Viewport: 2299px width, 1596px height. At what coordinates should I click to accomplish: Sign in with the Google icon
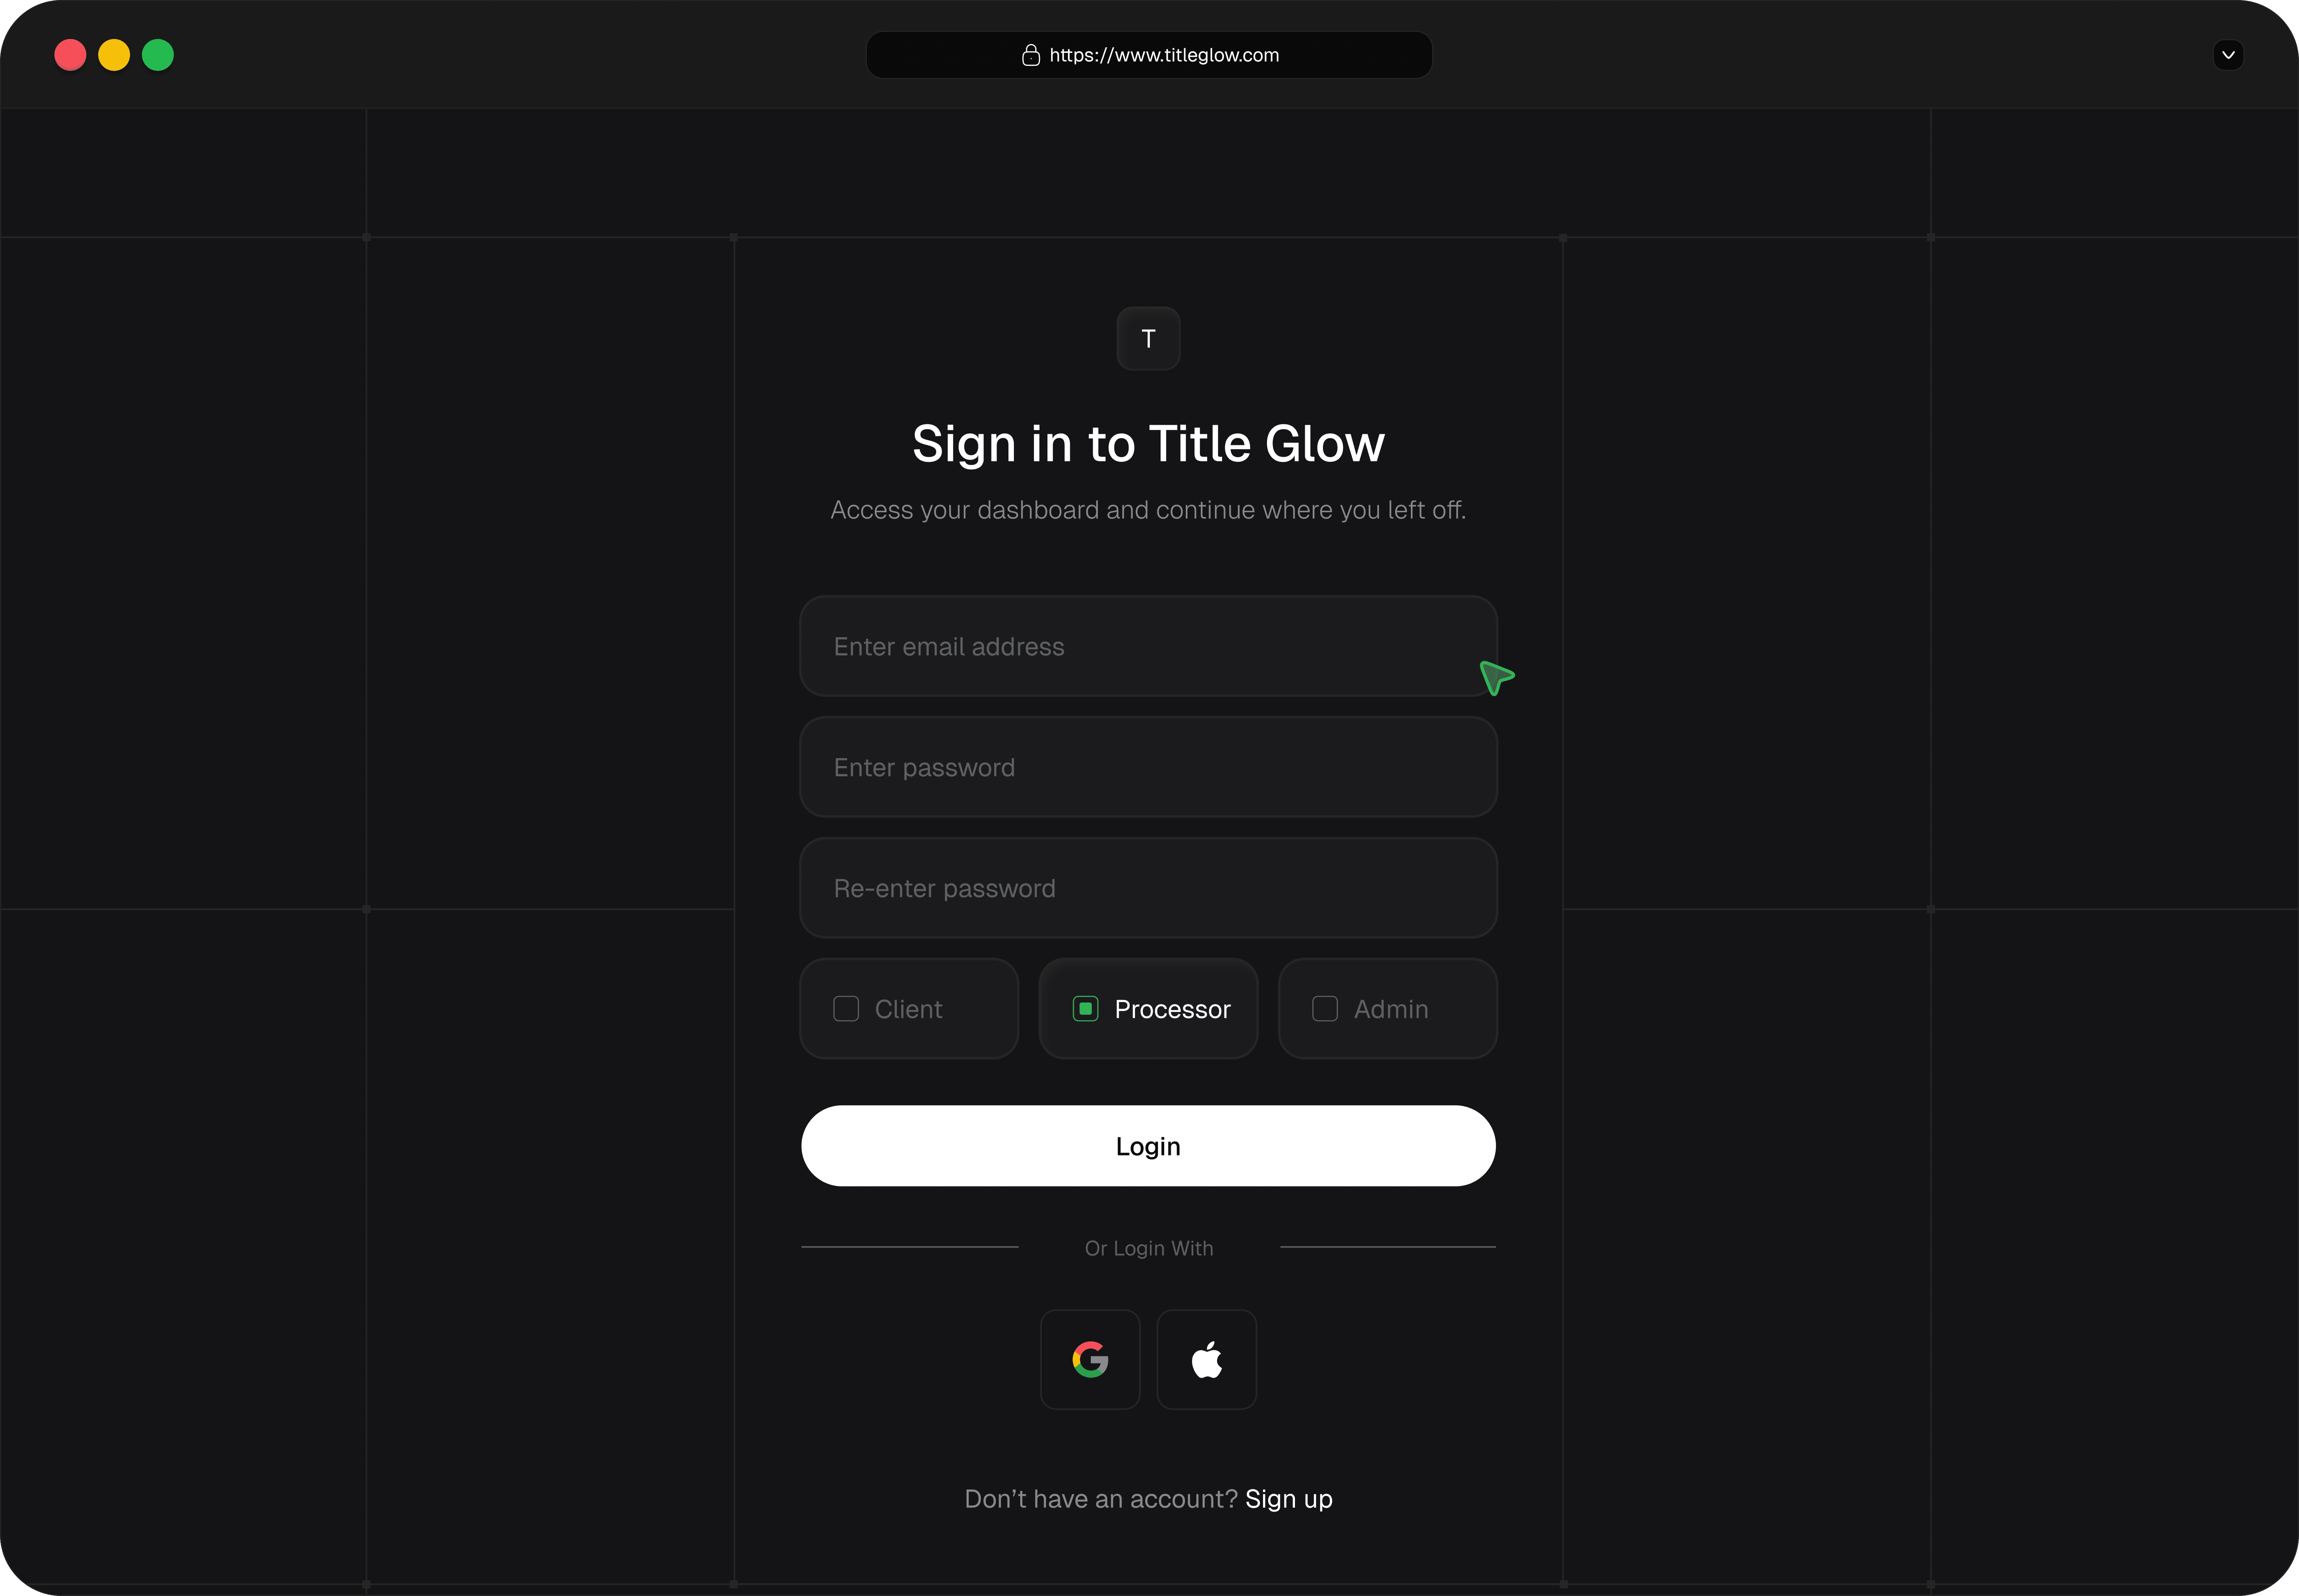tap(1090, 1359)
